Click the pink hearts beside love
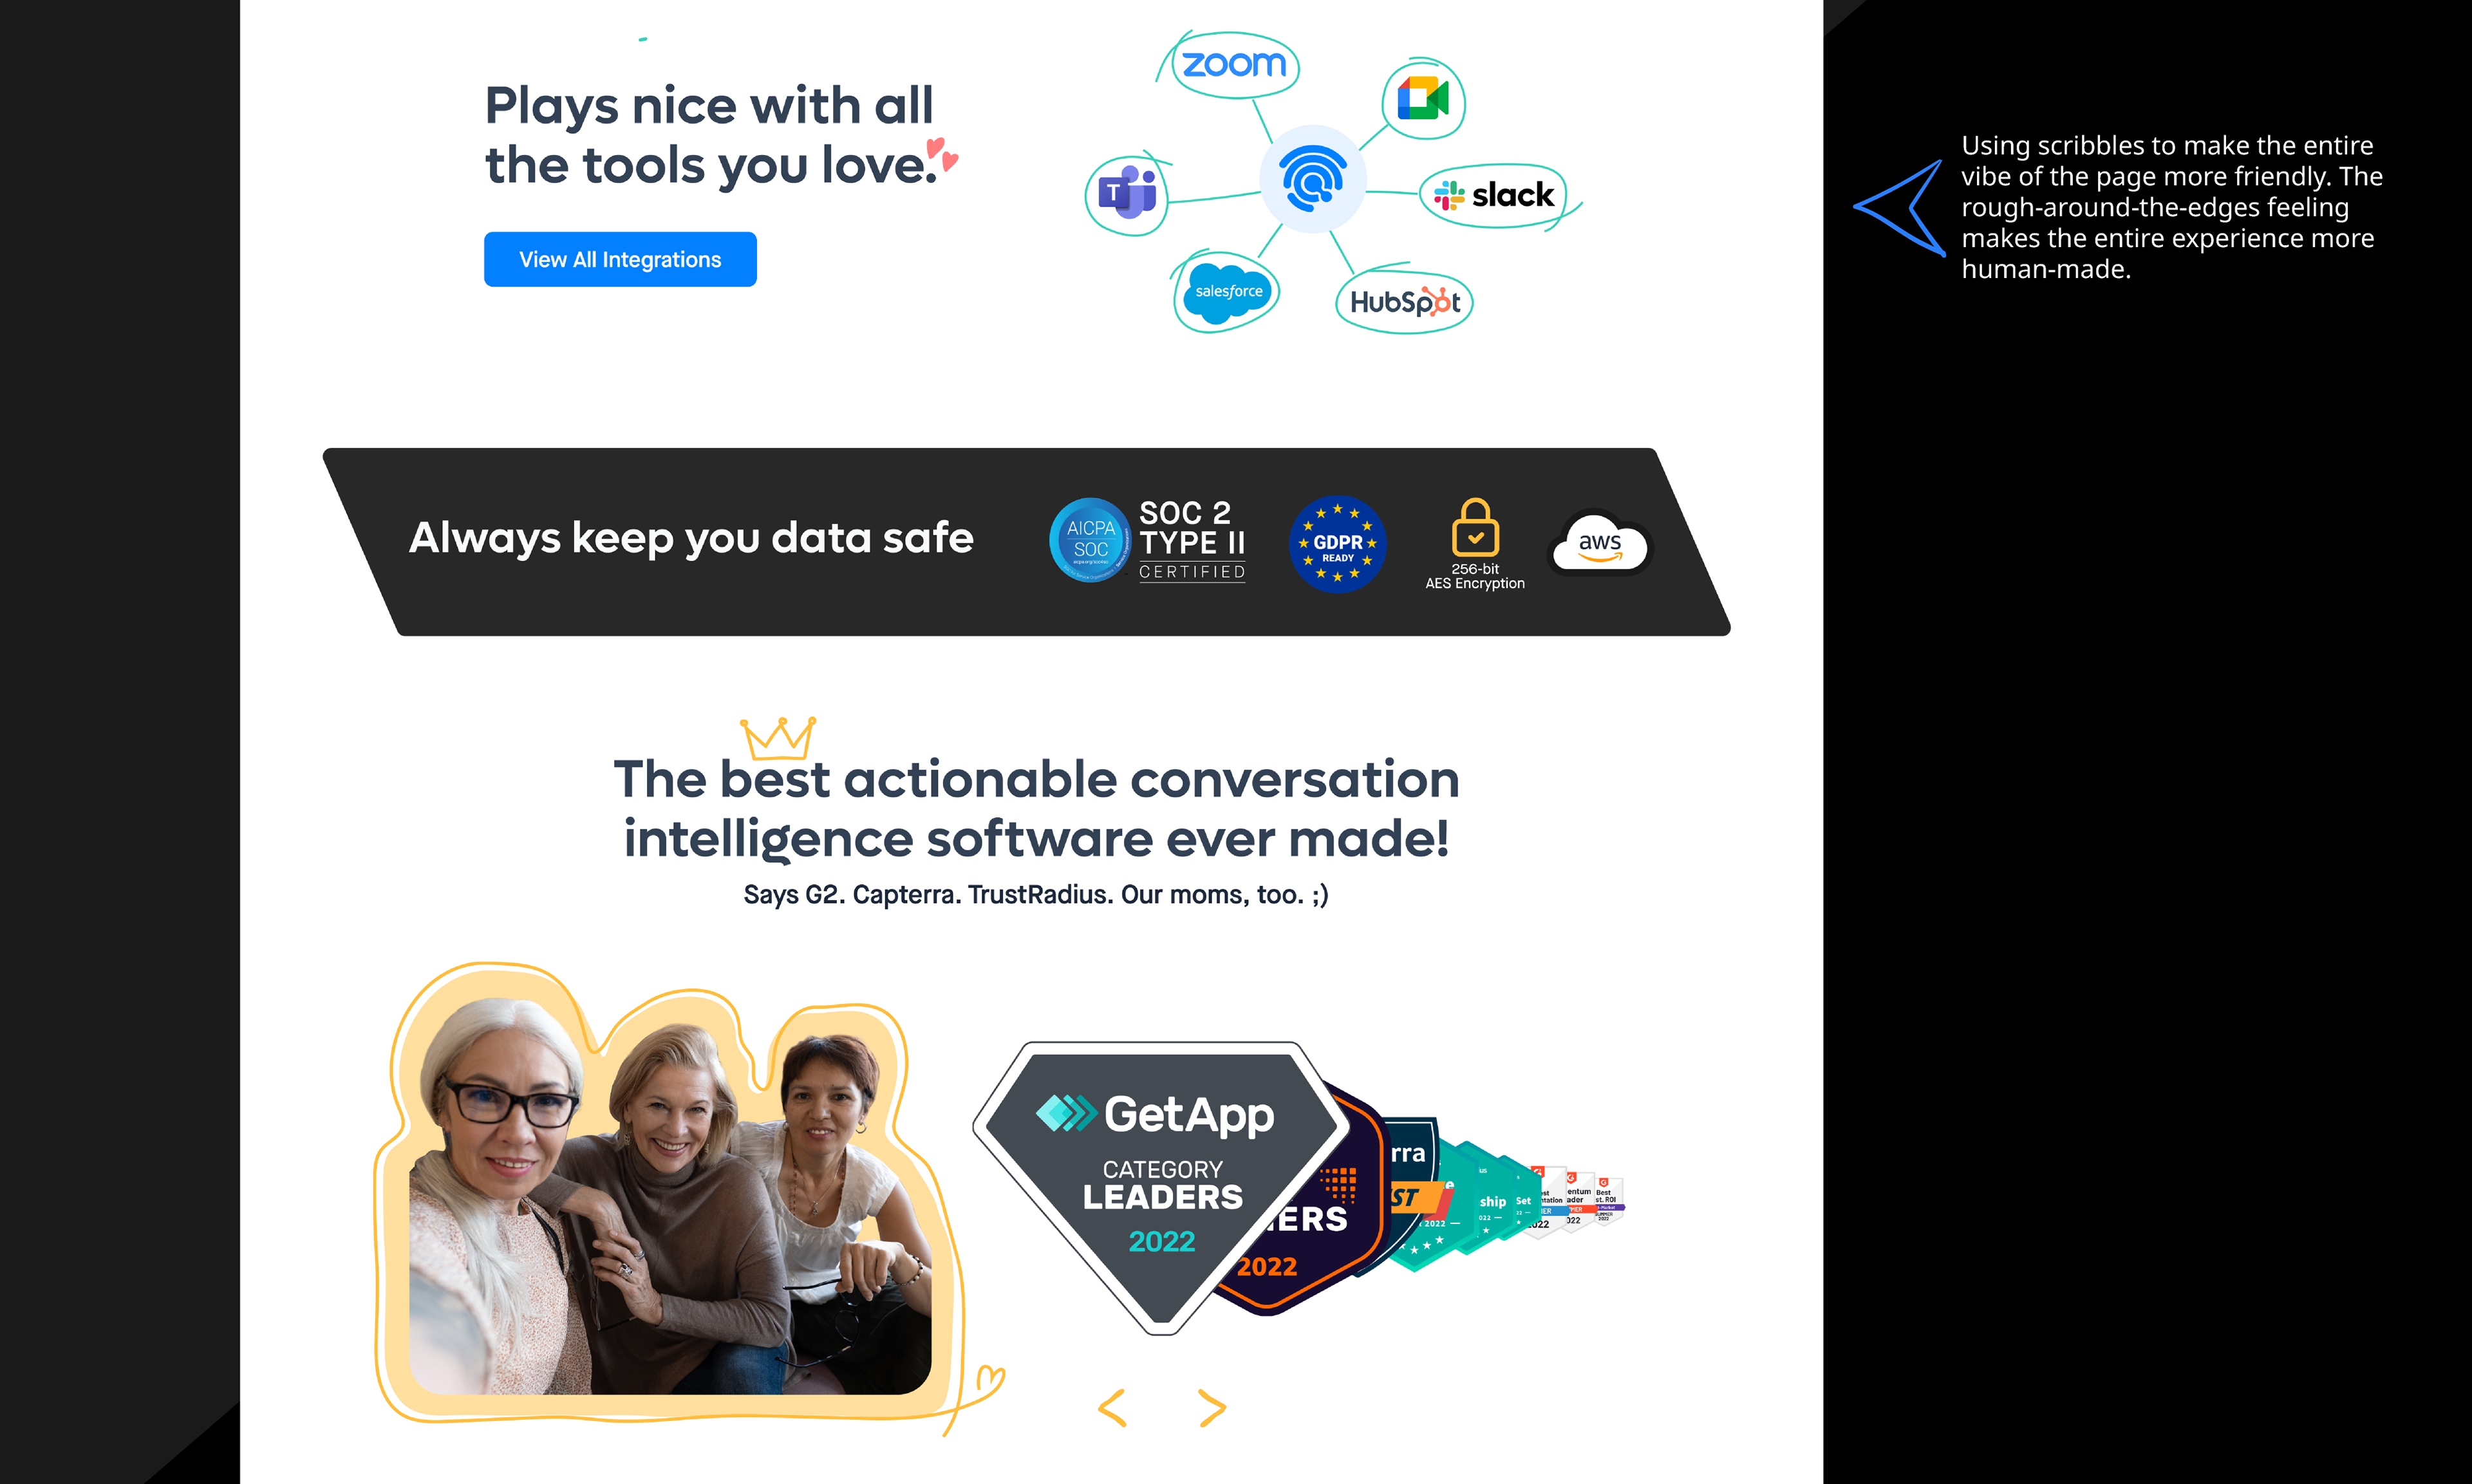 pyautogui.click(x=942, y=155)
